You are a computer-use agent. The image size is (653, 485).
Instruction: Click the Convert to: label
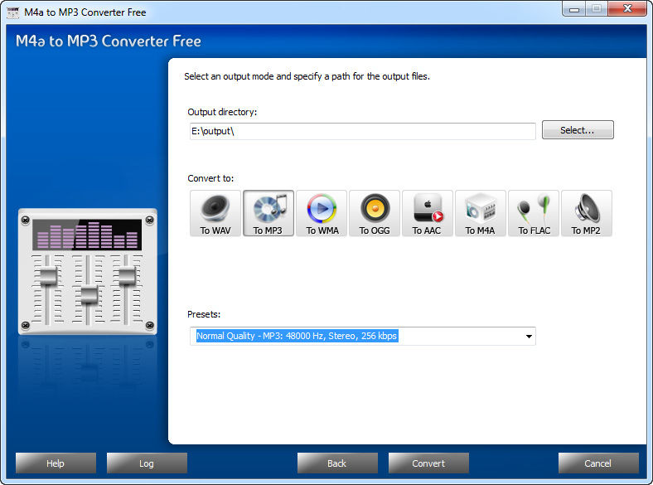pos(210,178)
